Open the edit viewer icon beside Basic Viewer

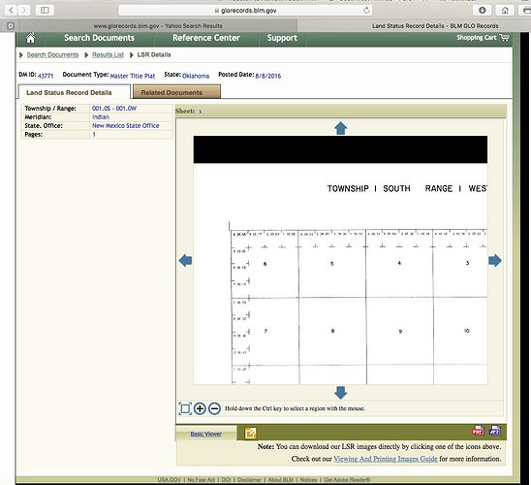[x=251, y=433]
